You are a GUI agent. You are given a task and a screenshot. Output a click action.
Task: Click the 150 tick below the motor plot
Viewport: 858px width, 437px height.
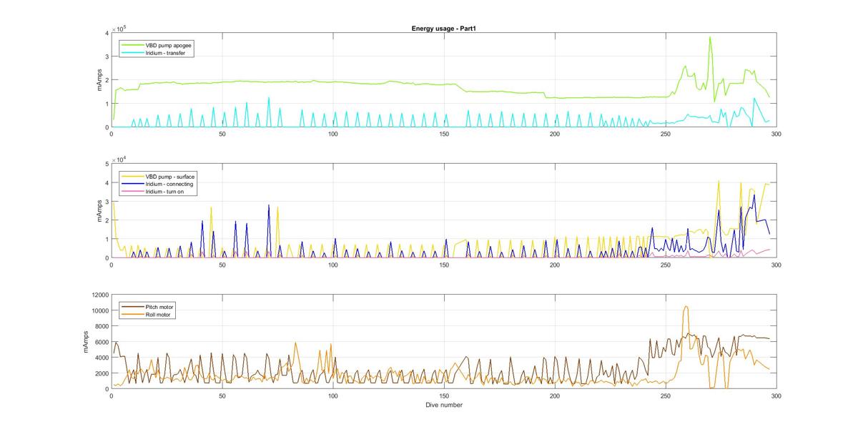click(443, 396)
